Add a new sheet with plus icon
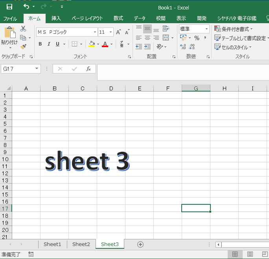The image size is (269, 259). [x=140, y=244]
